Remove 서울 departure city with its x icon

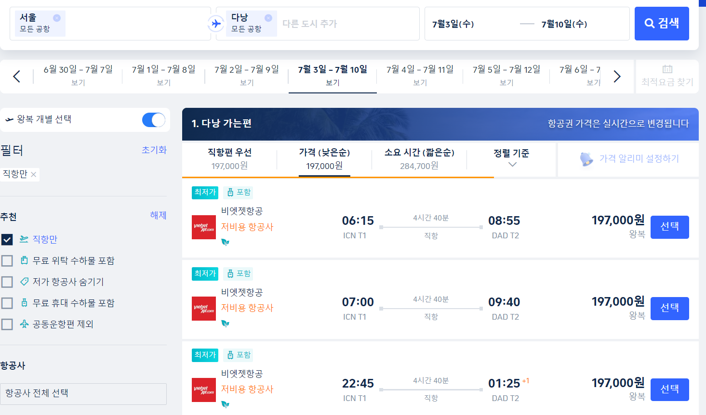click(x=57, y=18)
